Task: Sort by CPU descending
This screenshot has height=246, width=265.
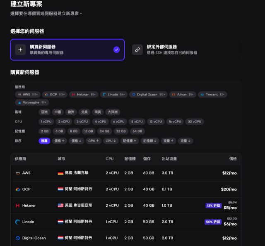Action: (111, 141)
